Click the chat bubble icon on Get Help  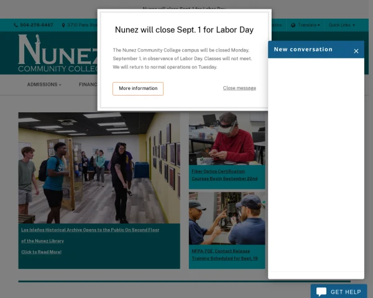321,292
